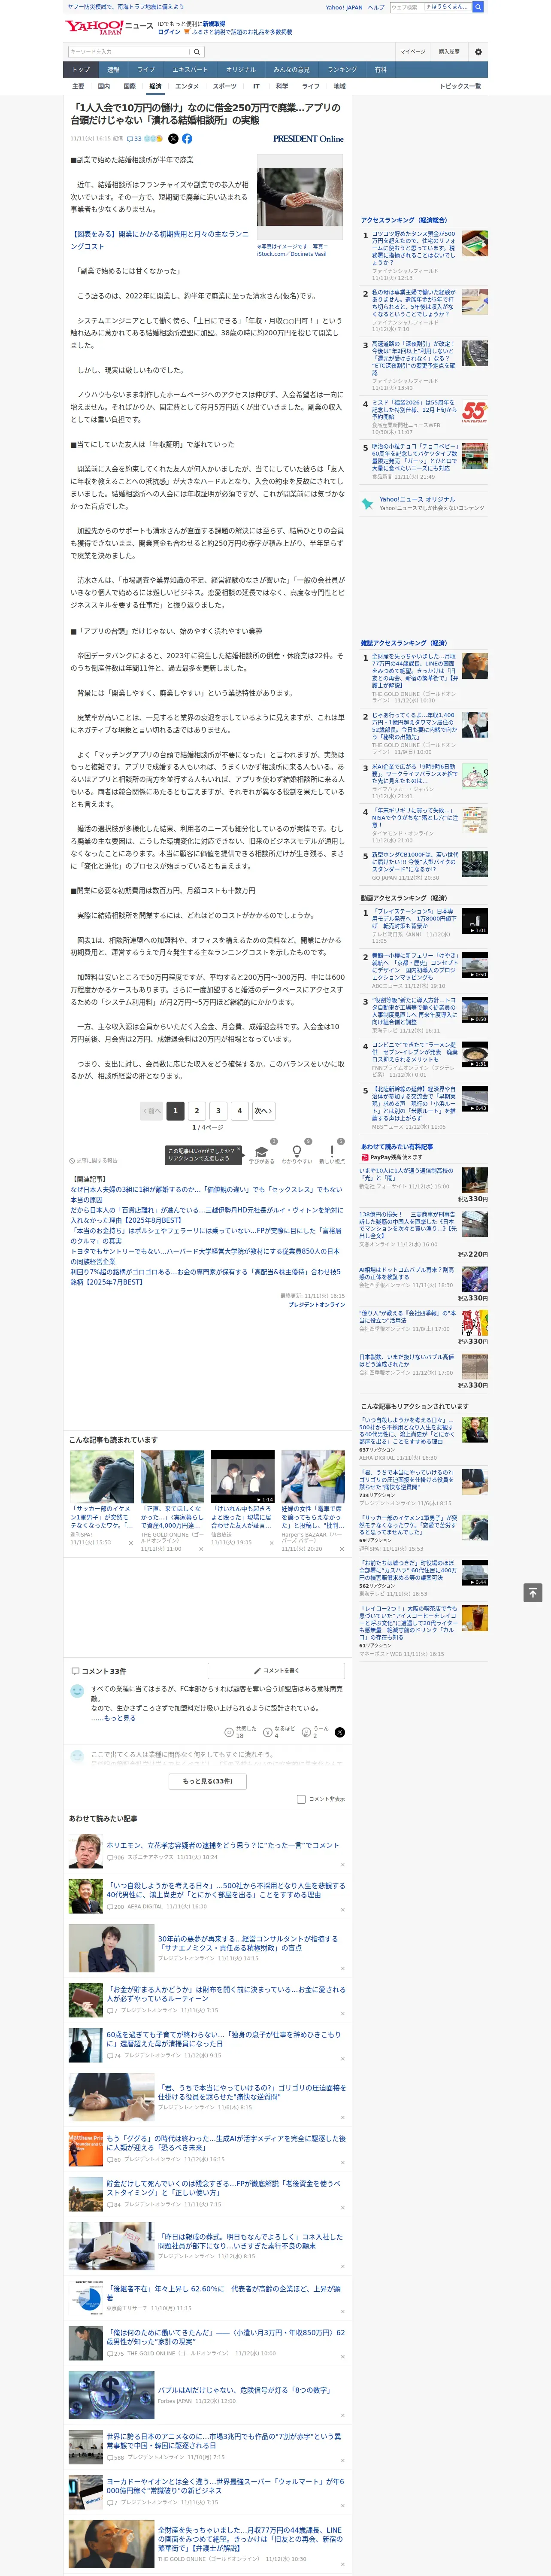Open the 【図表をみる】開業にかかる初期費用 link
Screen dimensions: 551x2576
159,240
